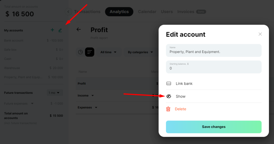Image resolution: width=274 pixels, height=144 pixels.
Task: Open the Invoices beta tab
Action: click(x=192, y=12)
